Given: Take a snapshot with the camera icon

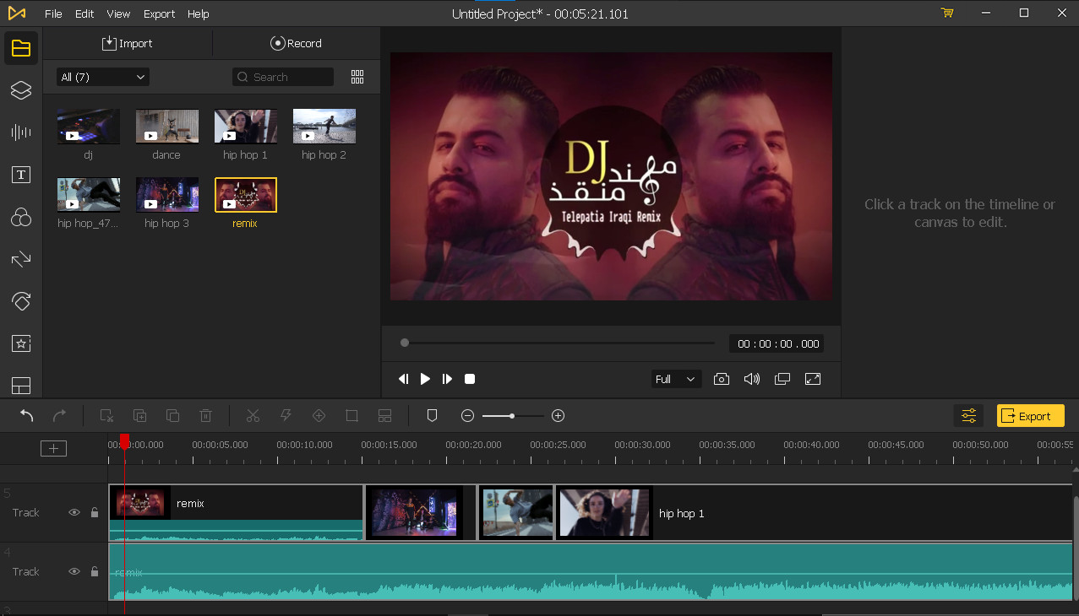Looking at the screenshot, I should (722, 379).
